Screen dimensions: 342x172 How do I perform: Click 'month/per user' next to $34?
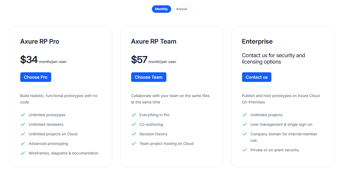point(53,62)
